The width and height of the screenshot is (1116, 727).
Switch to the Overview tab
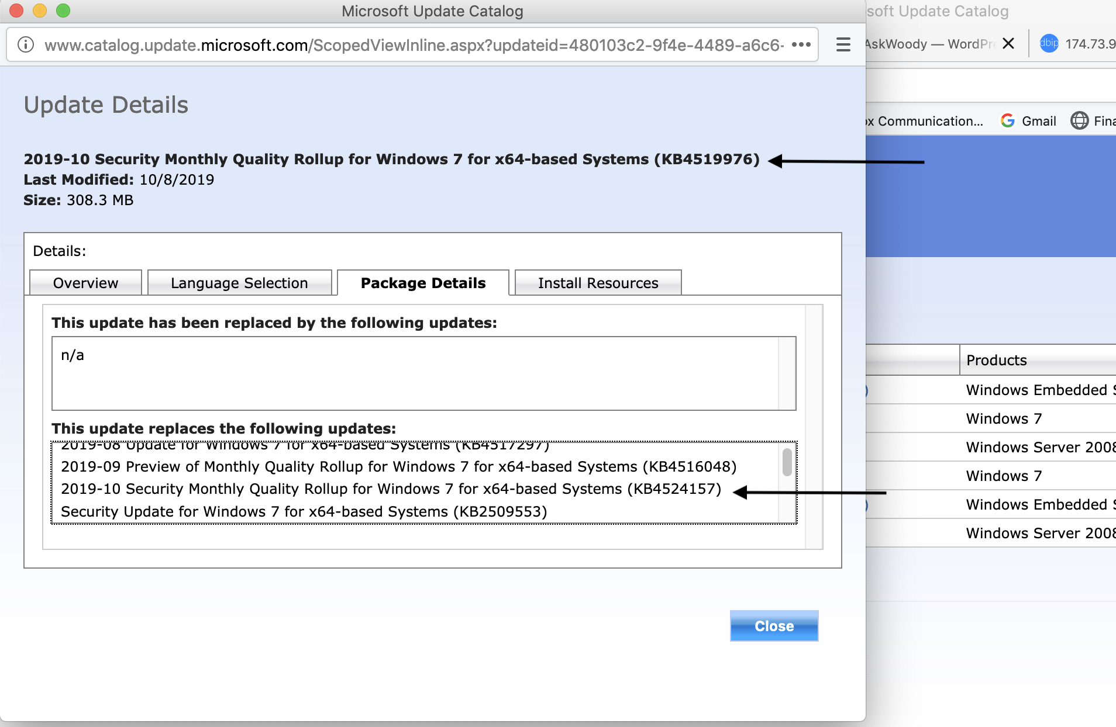[x=85, y=283]
